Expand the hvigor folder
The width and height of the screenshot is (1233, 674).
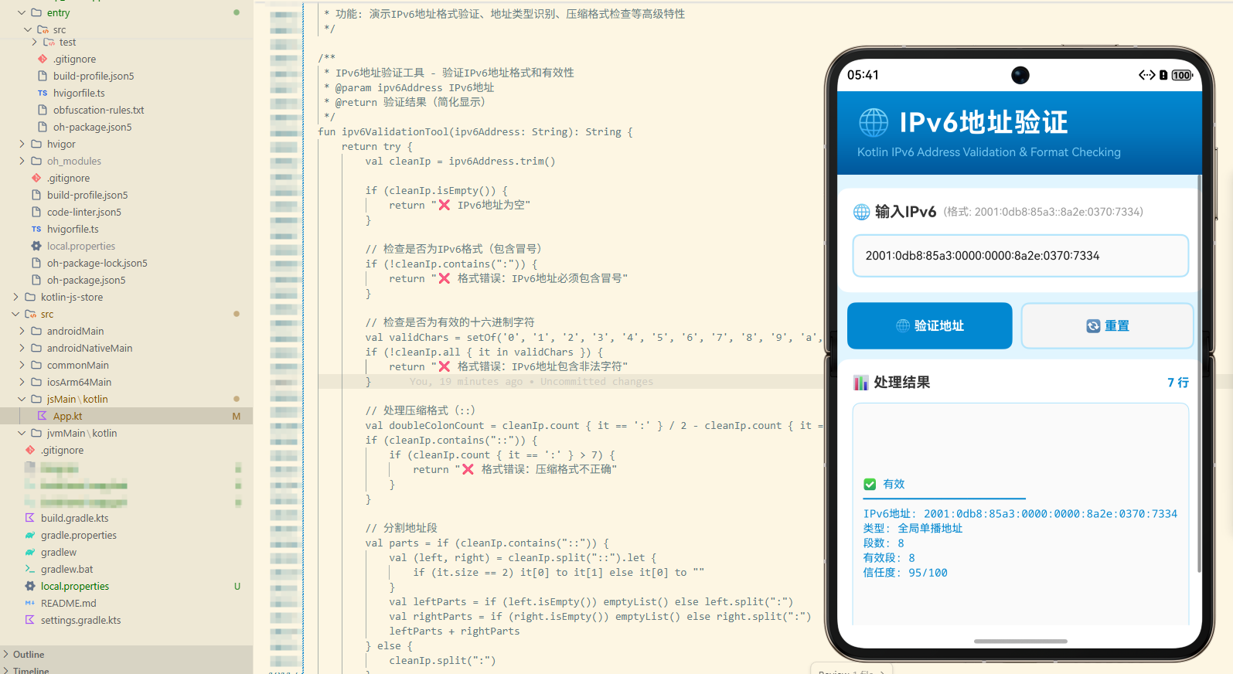point(22,144)
